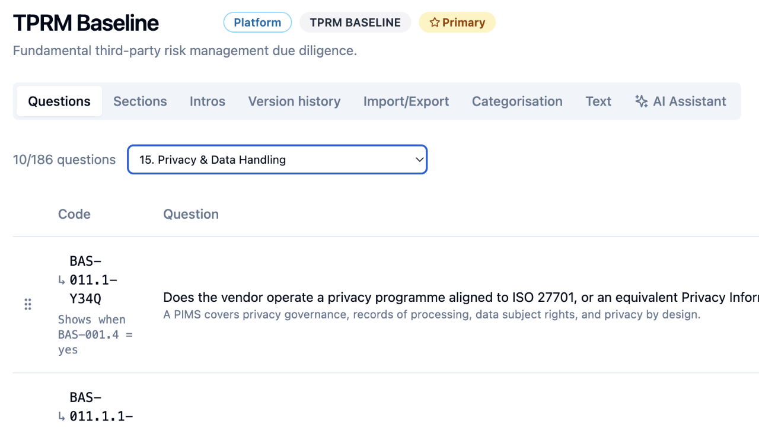
Task: Click the child arrow icon beside 011.1-
Action: pos(62,280)
